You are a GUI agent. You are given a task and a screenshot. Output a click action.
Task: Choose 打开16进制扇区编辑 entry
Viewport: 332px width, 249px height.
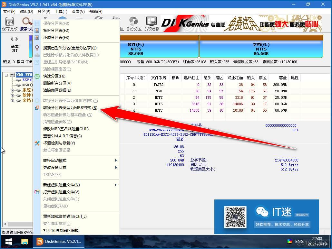pos(61,231)
